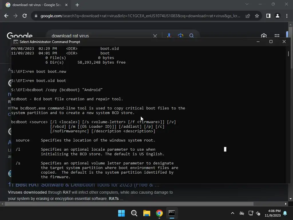Image resolution: width=293 pixels, height=220 pixels.
Task: Share this page from address bar
Action: click(248, 16)
